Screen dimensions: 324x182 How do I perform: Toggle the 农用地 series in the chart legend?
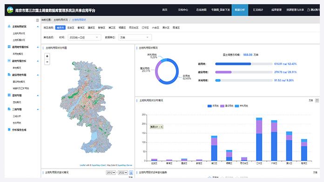coord(213,106)
